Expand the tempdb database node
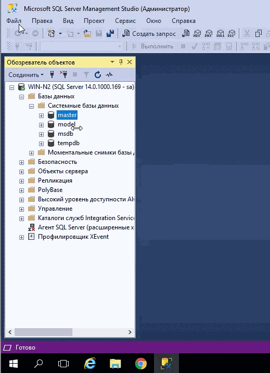Screen dimensions: 270x373 (42, 144)
